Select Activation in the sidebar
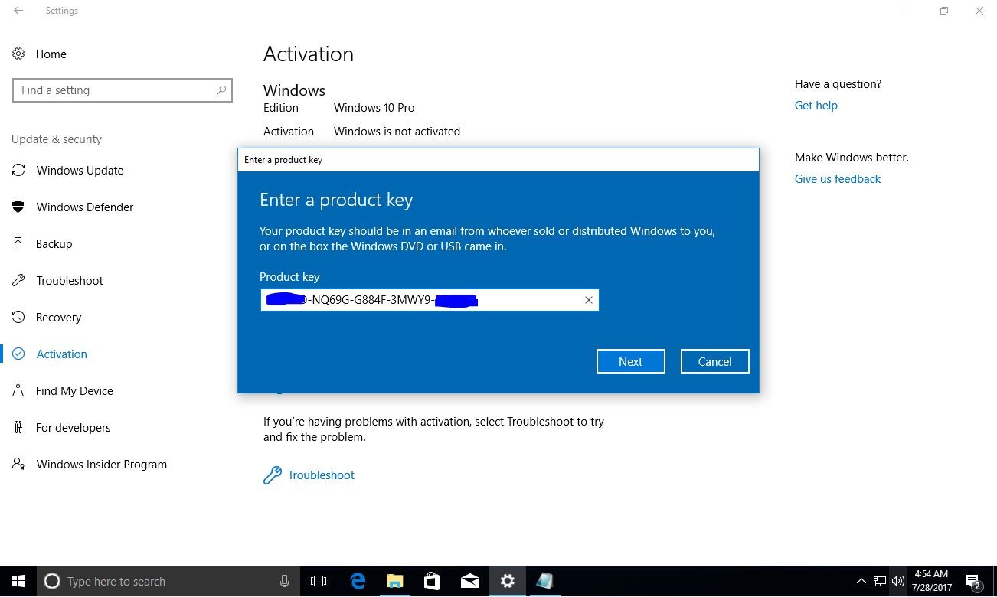This screenshot has width=997, height=597. pos(61,354)
